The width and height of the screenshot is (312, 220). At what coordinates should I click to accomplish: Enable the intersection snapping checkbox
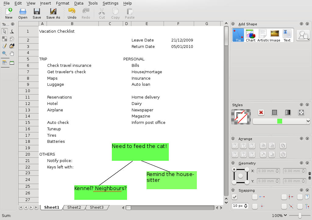tap(284, 206)
